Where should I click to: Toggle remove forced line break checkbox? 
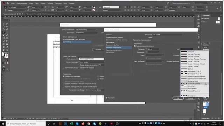coord(64,87)
